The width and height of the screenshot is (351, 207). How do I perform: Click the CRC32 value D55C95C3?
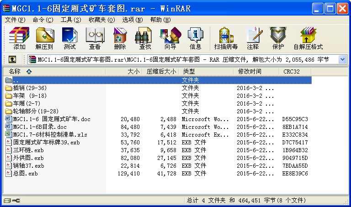(295, 119)
